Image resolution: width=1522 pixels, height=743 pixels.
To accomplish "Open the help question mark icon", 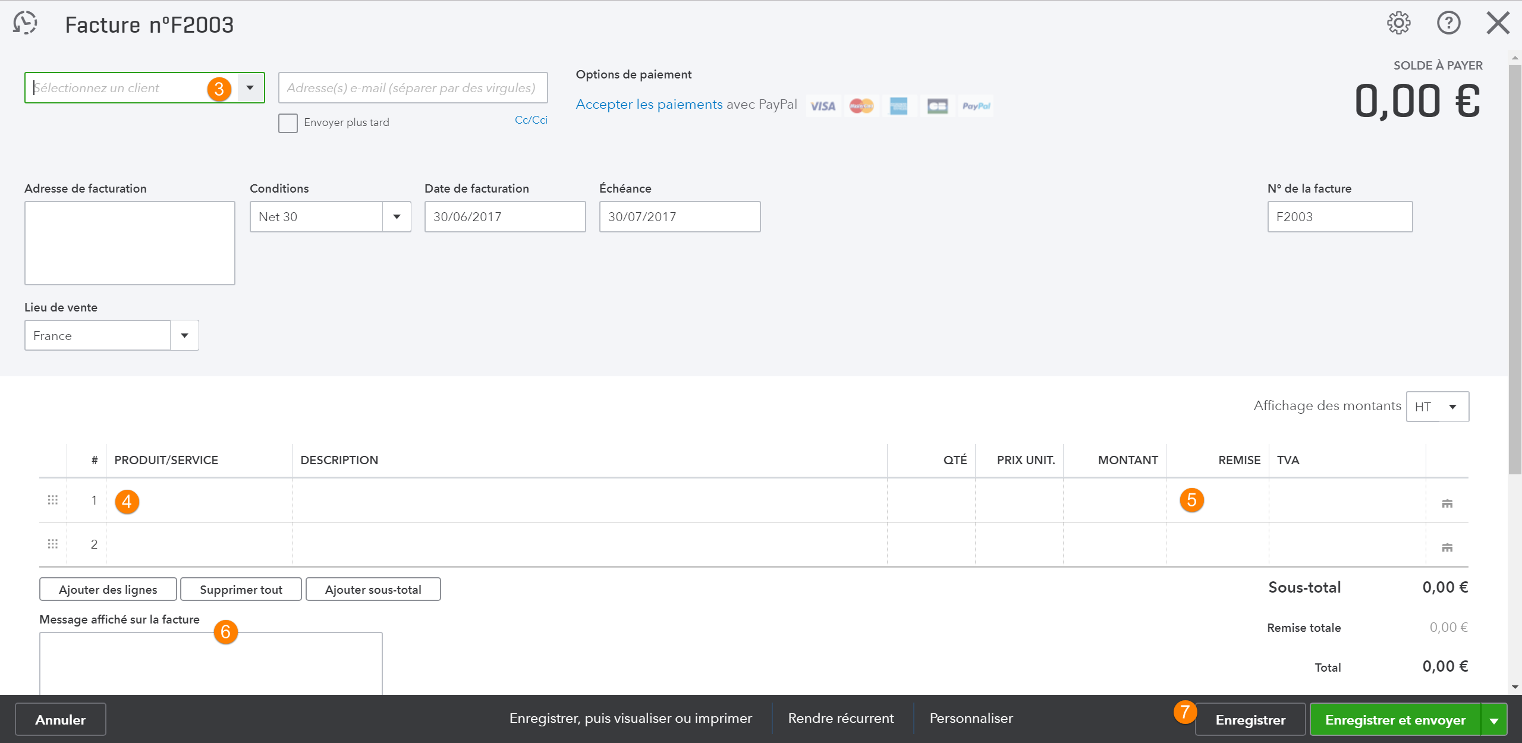I will [1448, 23].
